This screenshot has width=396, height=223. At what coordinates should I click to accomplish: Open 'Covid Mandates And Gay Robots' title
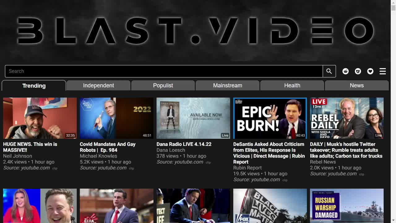pos(108,147)
